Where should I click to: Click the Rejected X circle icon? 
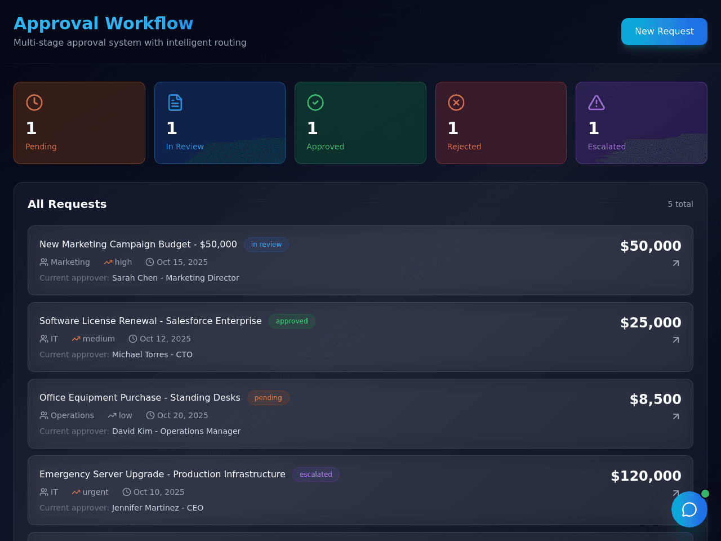[456, 103]
